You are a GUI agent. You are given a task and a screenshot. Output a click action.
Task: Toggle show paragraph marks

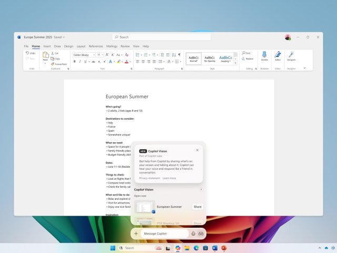tap(179, 55)
